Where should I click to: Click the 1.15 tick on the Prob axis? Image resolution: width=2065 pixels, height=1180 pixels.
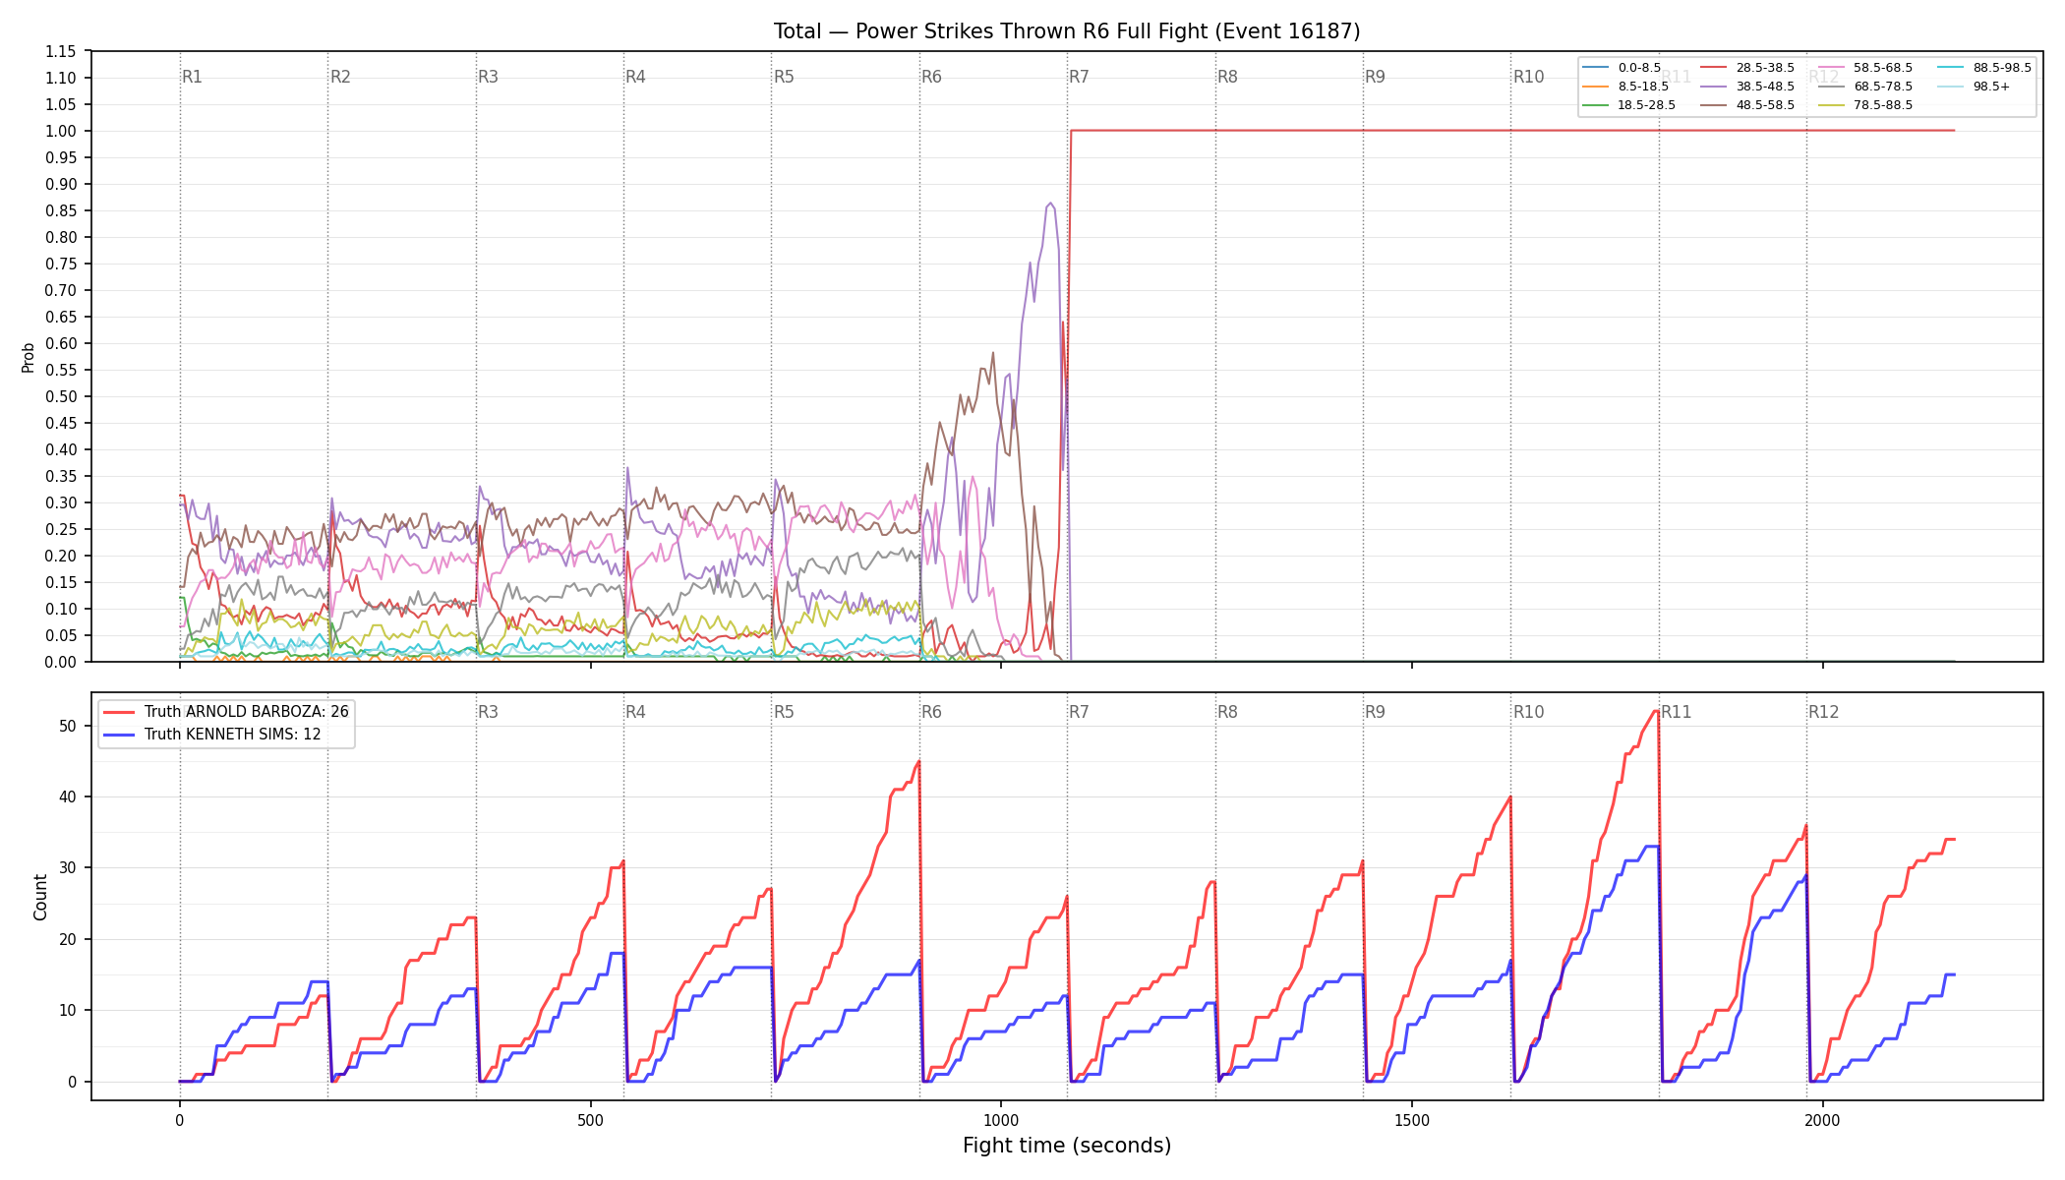(x=61, y=51)
